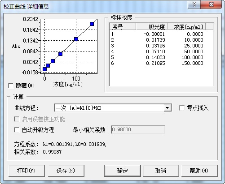Confirm with the 确定 button
This screenshot has width=225, height=184.
(x=123, y=171)
